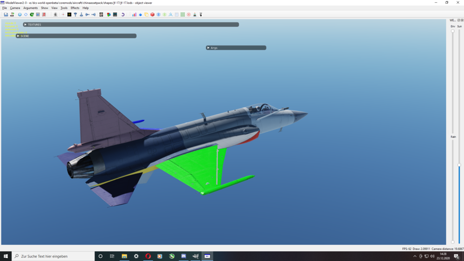
Task: Click the Windows search box in taskbar
Action: (x=53, y=256)
